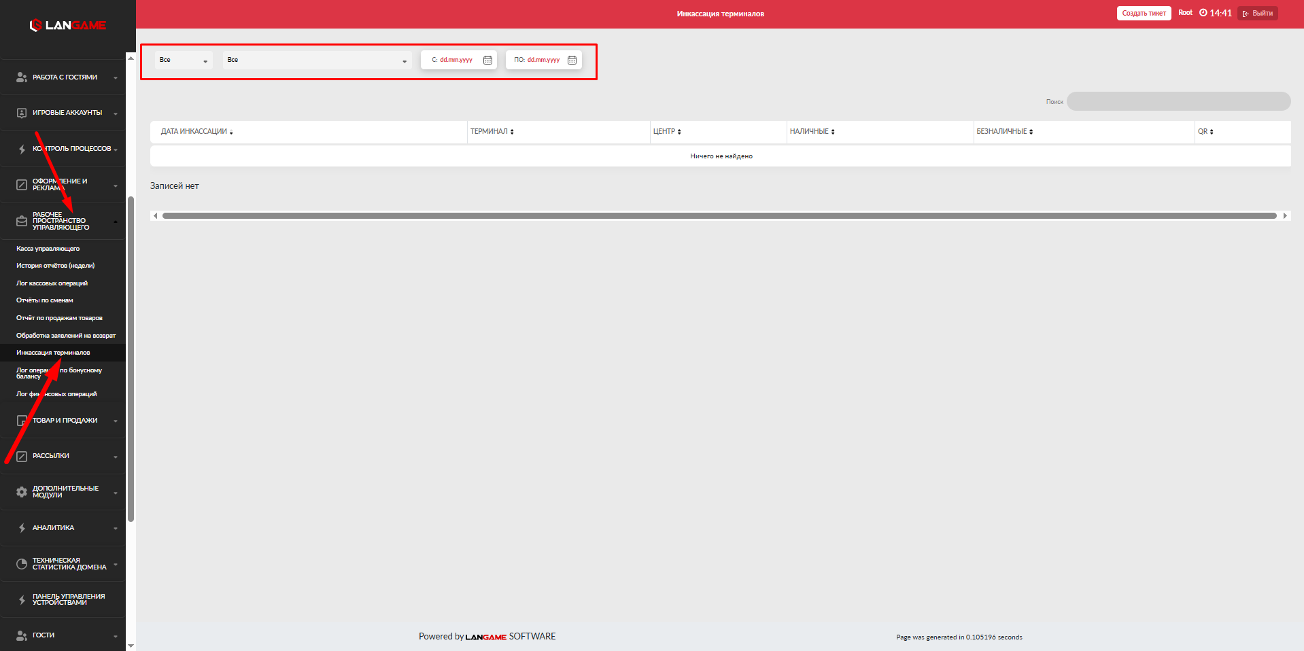Click the Дополнительные модули gear icon
This screenshot has width=1304, height=651.
click(x=22, y=492)
